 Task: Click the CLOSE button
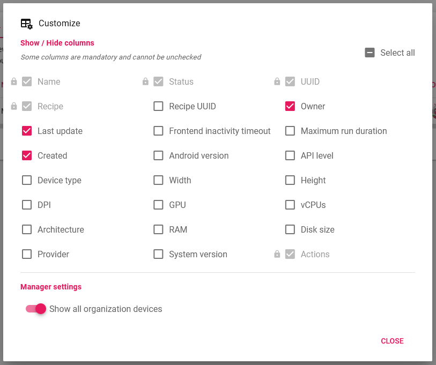(392, 341)
